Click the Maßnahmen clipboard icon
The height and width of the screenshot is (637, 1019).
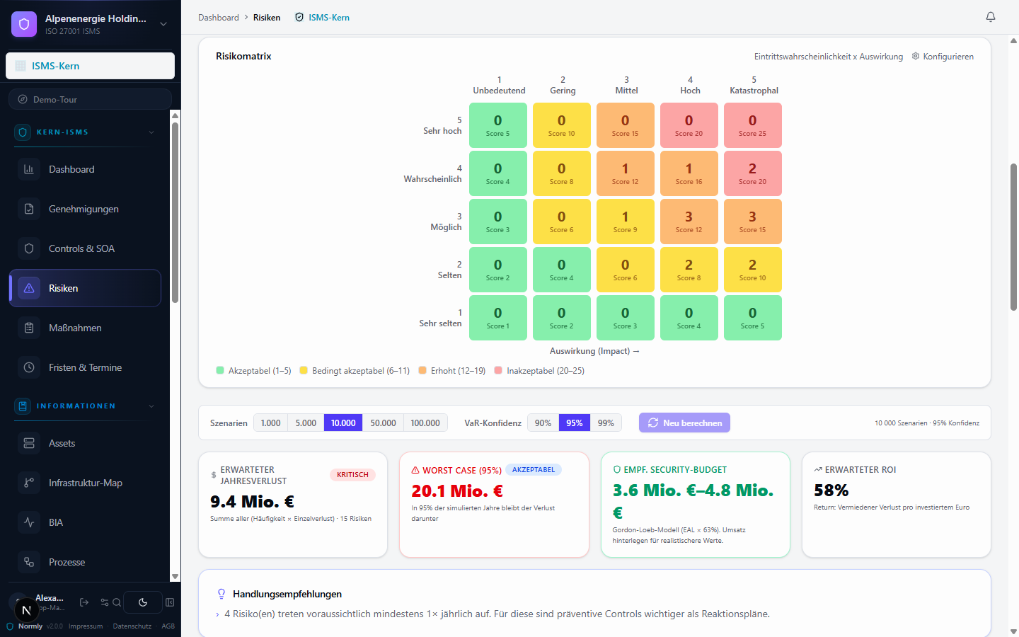point(29,328)
